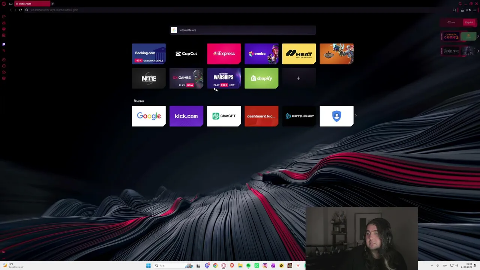Open the Booking.com speed dial tile
Screen dimensions: 480x270
149,54
